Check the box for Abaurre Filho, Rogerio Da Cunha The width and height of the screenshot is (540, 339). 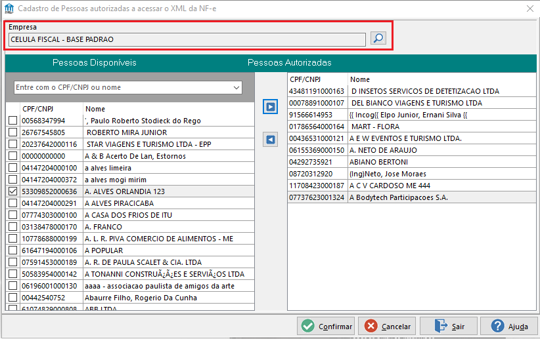(12, 298)
